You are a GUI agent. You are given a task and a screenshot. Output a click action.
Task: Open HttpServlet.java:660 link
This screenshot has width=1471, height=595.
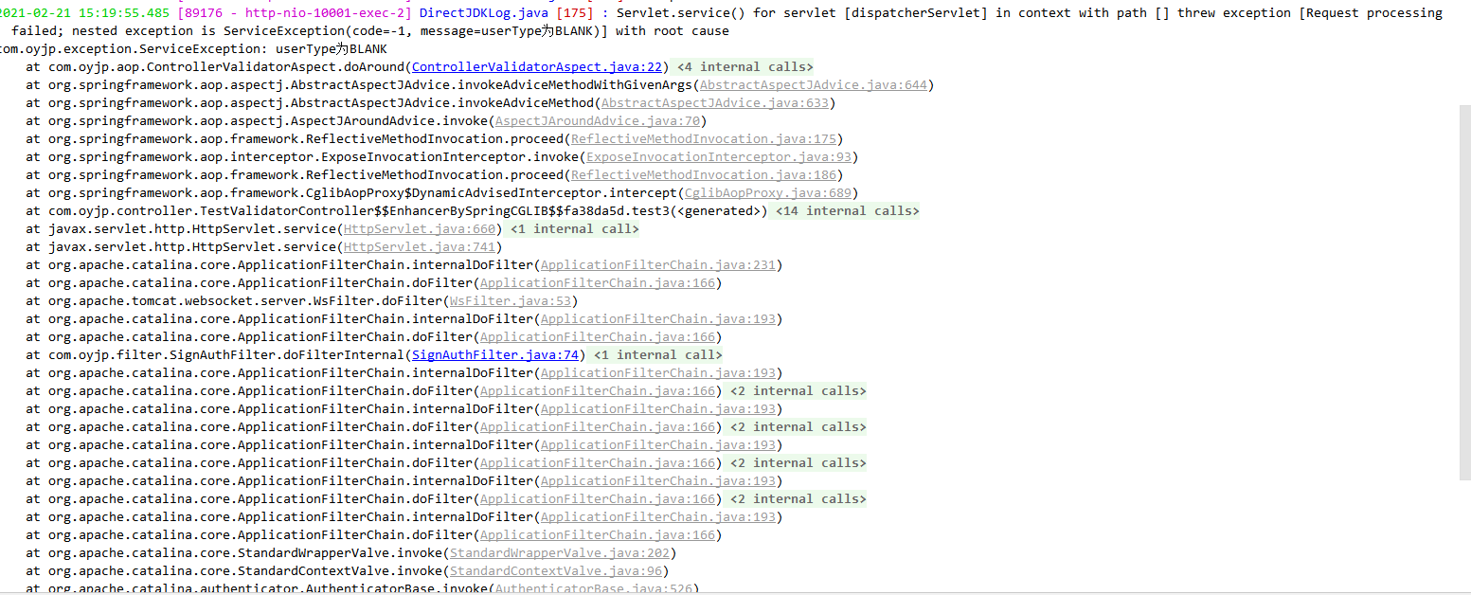click(419, 229)
